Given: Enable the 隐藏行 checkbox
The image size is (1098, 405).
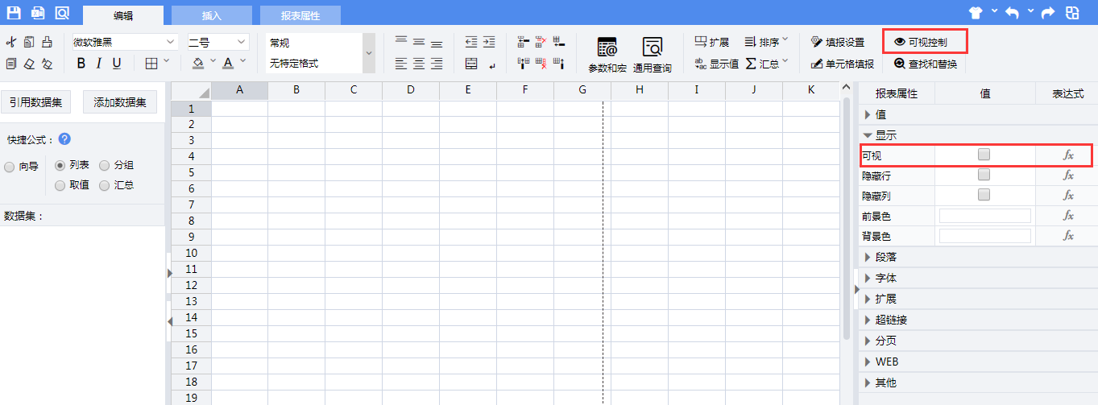Looking at the screenshot, I should 984,174.
